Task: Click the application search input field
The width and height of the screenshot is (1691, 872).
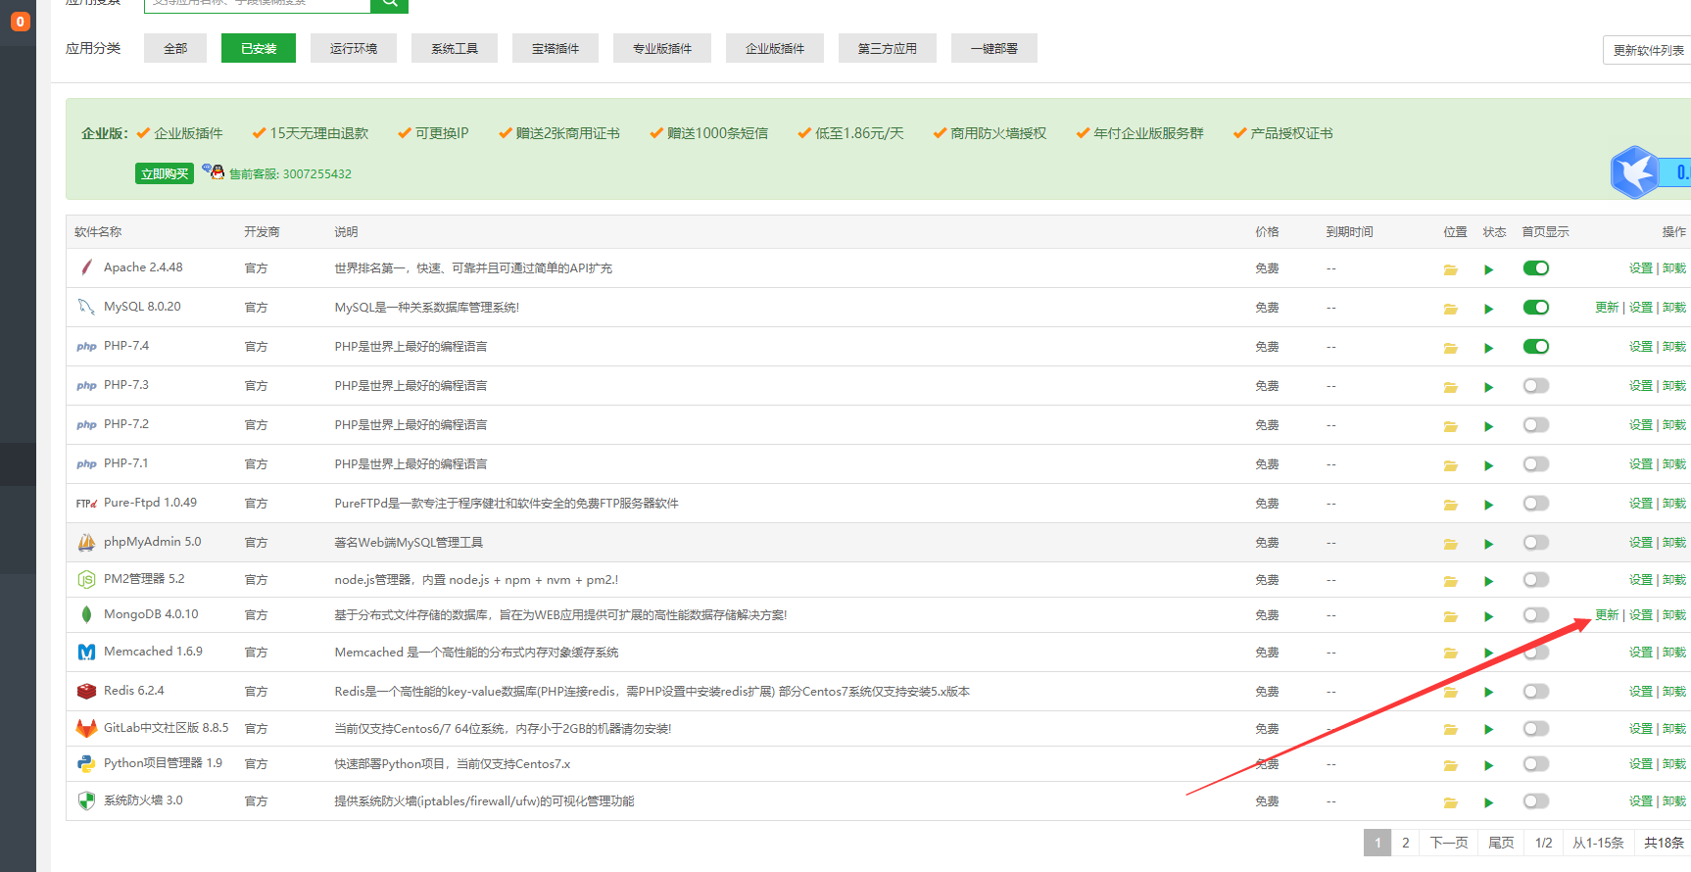Action: [258, 4]
